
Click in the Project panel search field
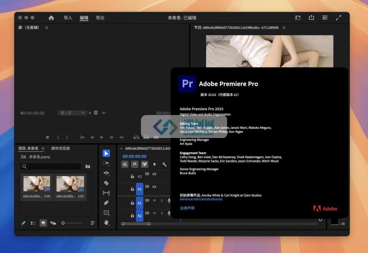(51, 166)
